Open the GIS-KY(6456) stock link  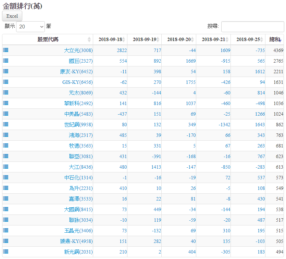pos(77,82)
